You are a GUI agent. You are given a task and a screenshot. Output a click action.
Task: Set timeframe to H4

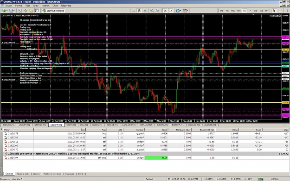pos(250,11)
